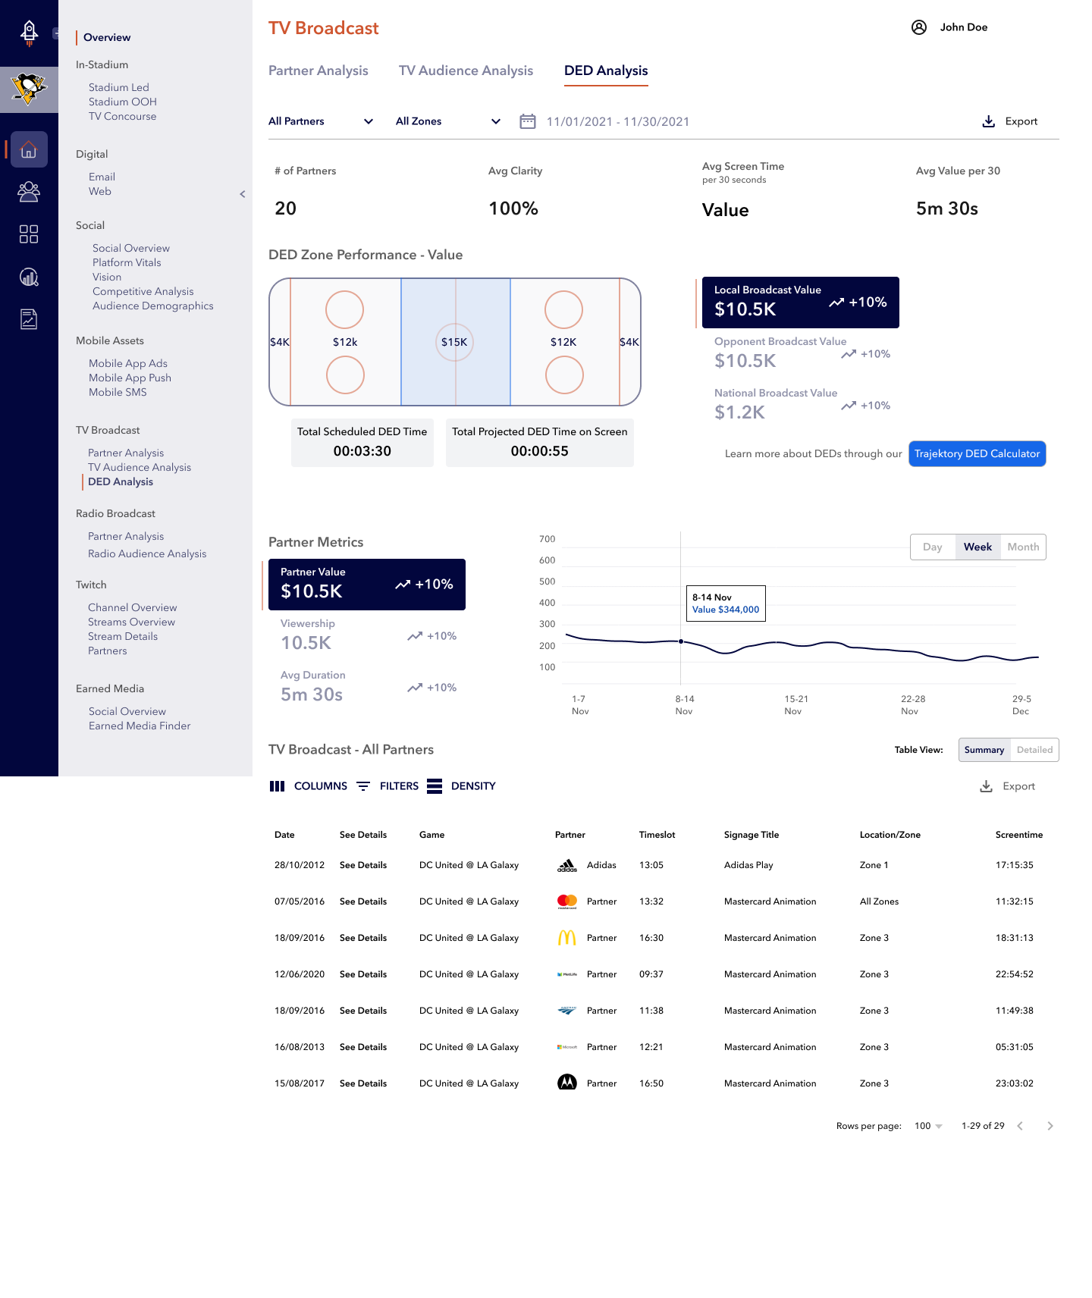Select the Penguins team logo

pos(29,89)
